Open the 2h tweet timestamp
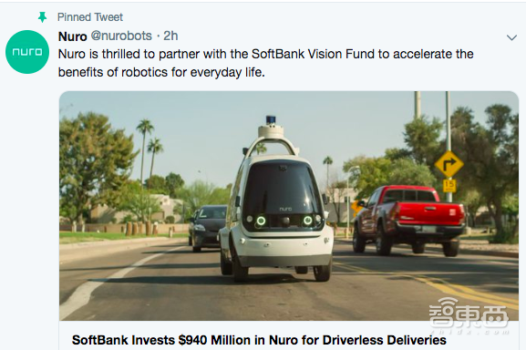This screenshot has height=350, width=526. pos(170,36)
